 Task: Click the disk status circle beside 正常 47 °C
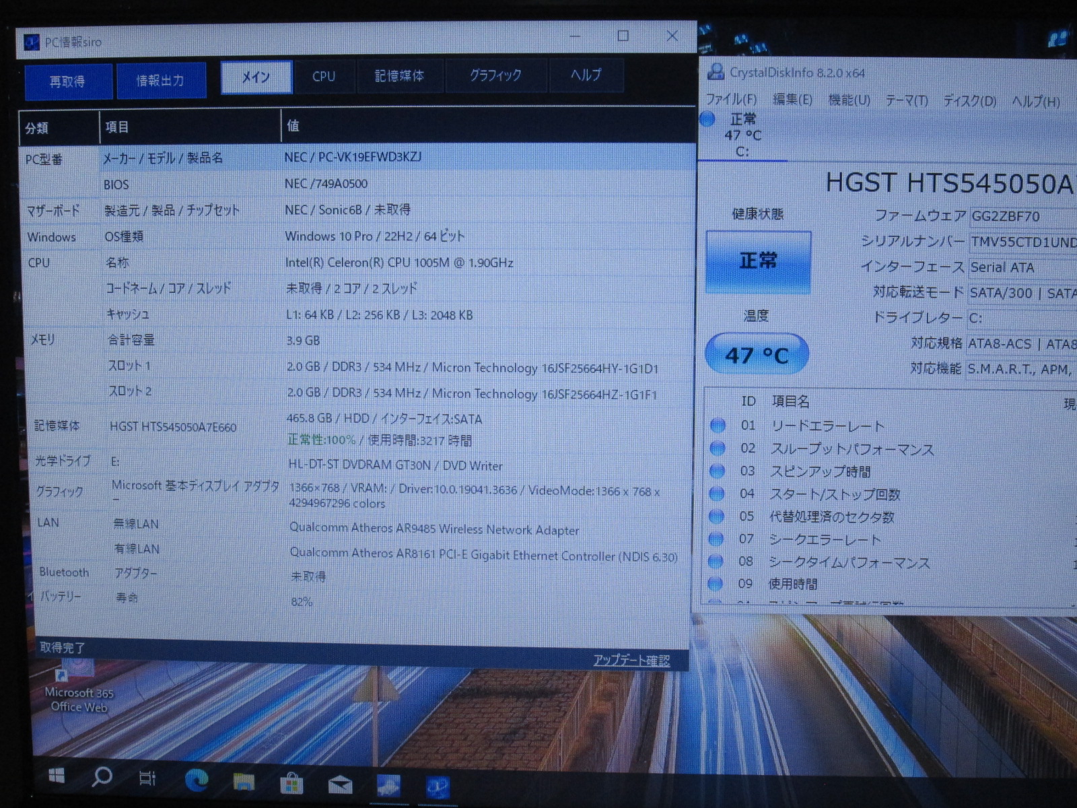(707, 119)
